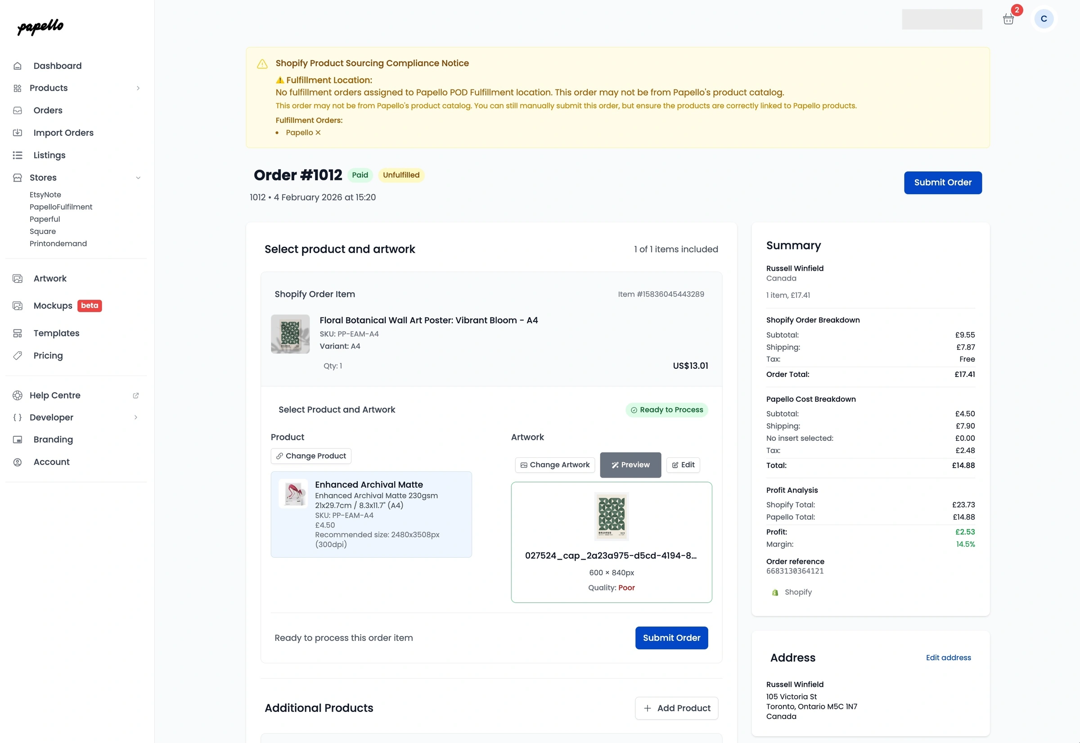The width and height of the screenshot is (1080, 743).
Task: Select the Pricing tag icon
Action: click(x=18, y=355)
